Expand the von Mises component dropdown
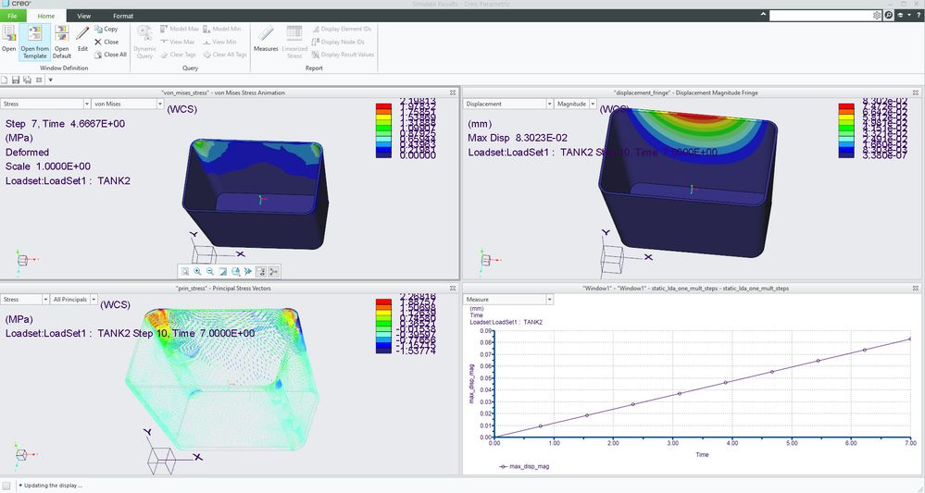Viewport: 925px width, 493px height. point(160,104)
